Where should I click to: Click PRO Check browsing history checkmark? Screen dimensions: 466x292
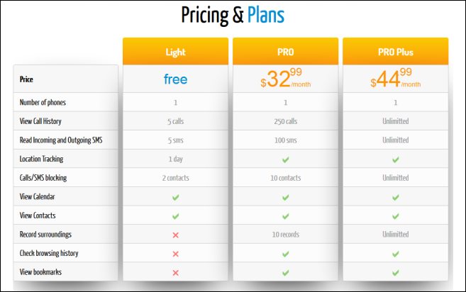pos(286,253)
